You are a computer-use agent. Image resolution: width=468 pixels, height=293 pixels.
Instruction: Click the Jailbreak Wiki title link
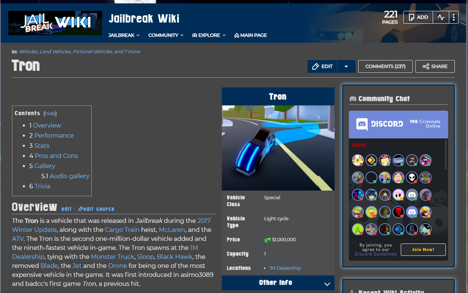(x=144, y=18)
